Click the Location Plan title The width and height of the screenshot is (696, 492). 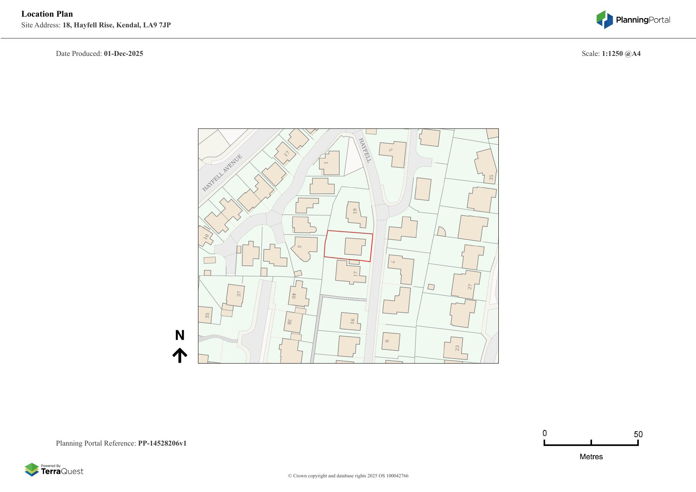(47, 14)
